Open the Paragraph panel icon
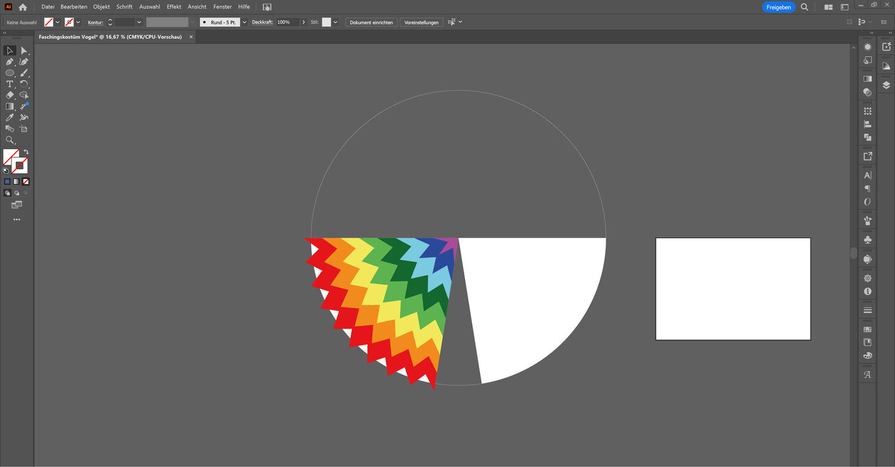This screenshot has width=895, height=467. pyautogui.click(x=868, y=188)
